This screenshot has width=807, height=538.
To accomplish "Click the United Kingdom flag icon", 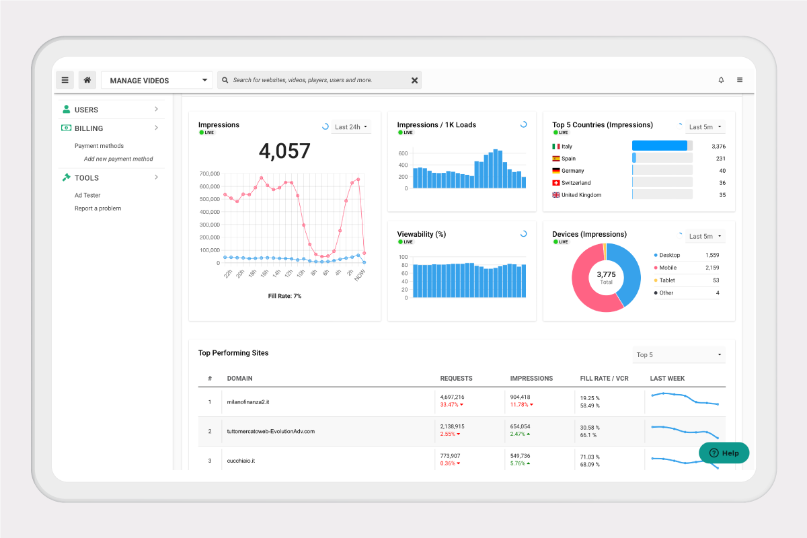I will (556, 195).
